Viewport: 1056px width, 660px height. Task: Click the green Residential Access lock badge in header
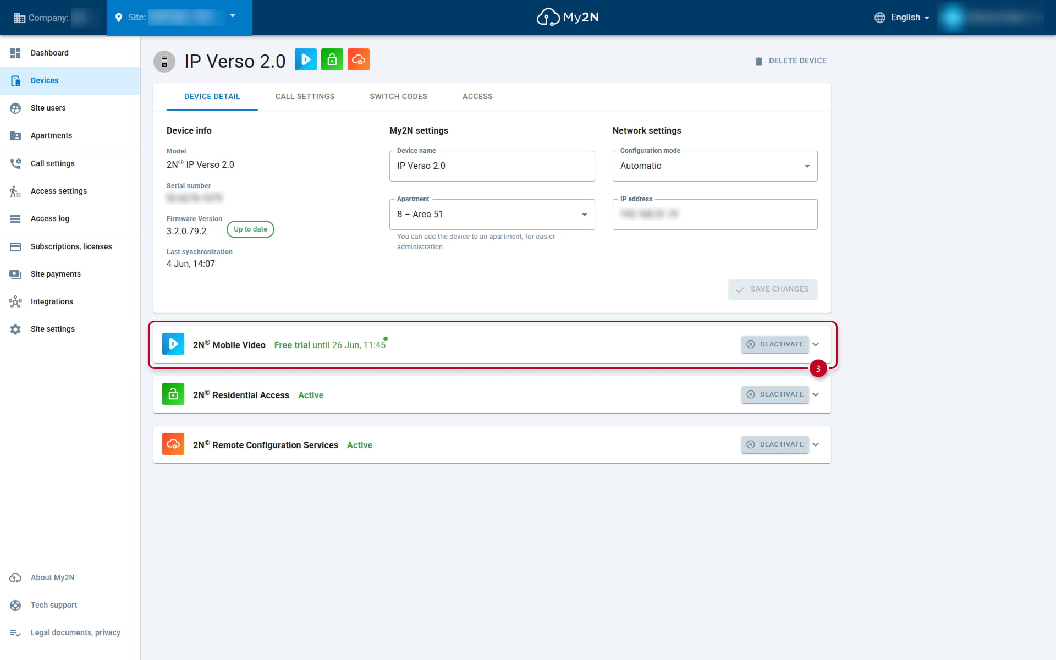pos(332,59)
